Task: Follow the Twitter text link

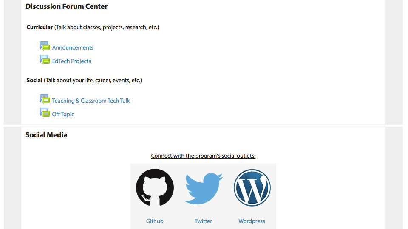Action: (x=203, y=221)
